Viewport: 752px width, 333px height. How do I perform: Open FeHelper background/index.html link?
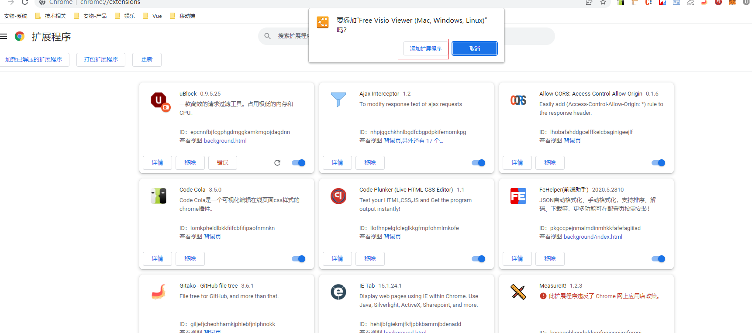(x=593, y=237)
